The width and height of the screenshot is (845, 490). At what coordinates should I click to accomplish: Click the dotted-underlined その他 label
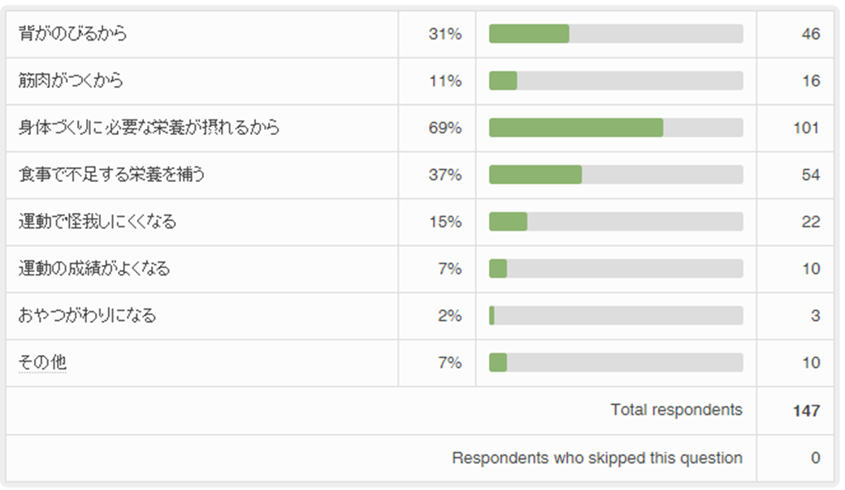click(42, 362)
